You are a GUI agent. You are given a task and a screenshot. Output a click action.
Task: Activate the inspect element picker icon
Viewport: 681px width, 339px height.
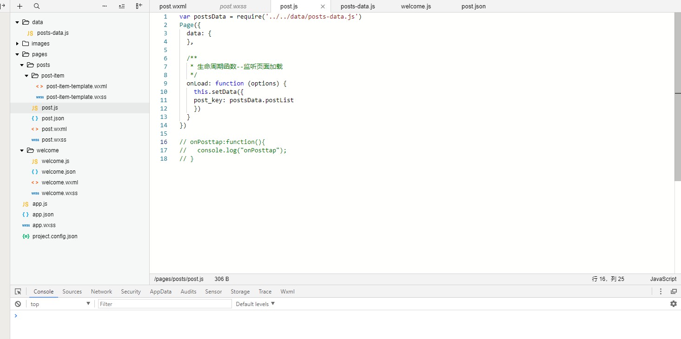(x=18, y=292)
